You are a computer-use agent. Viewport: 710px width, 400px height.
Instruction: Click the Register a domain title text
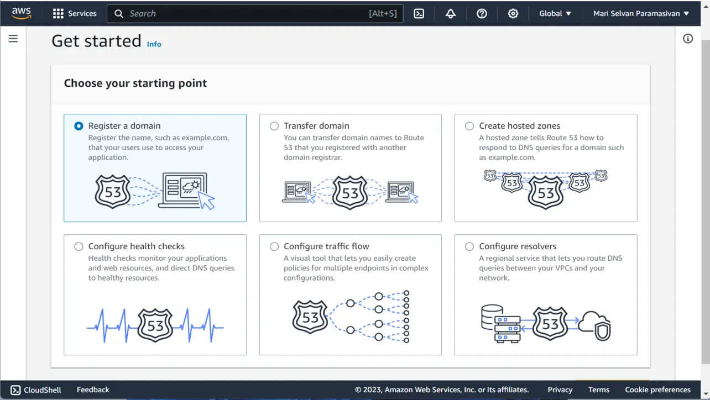pos(124,126)
